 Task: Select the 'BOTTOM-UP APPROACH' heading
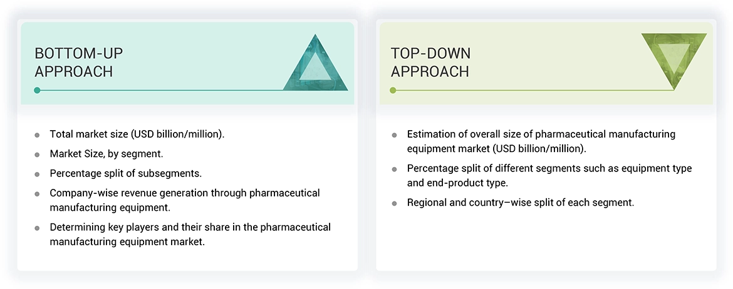click(x=74, y=63)
